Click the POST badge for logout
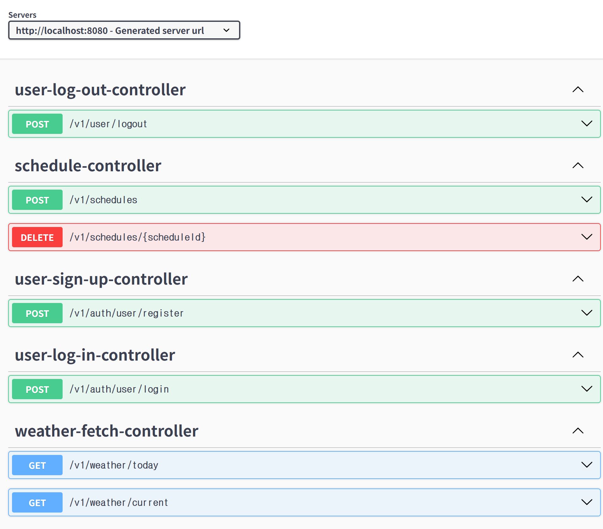603x529 pixels. click(x=37, y=124)
